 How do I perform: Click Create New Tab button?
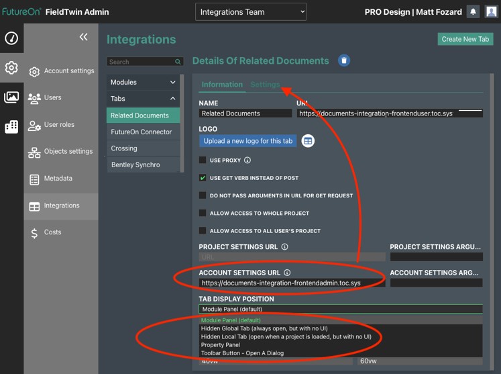click(x=465, y=39)
